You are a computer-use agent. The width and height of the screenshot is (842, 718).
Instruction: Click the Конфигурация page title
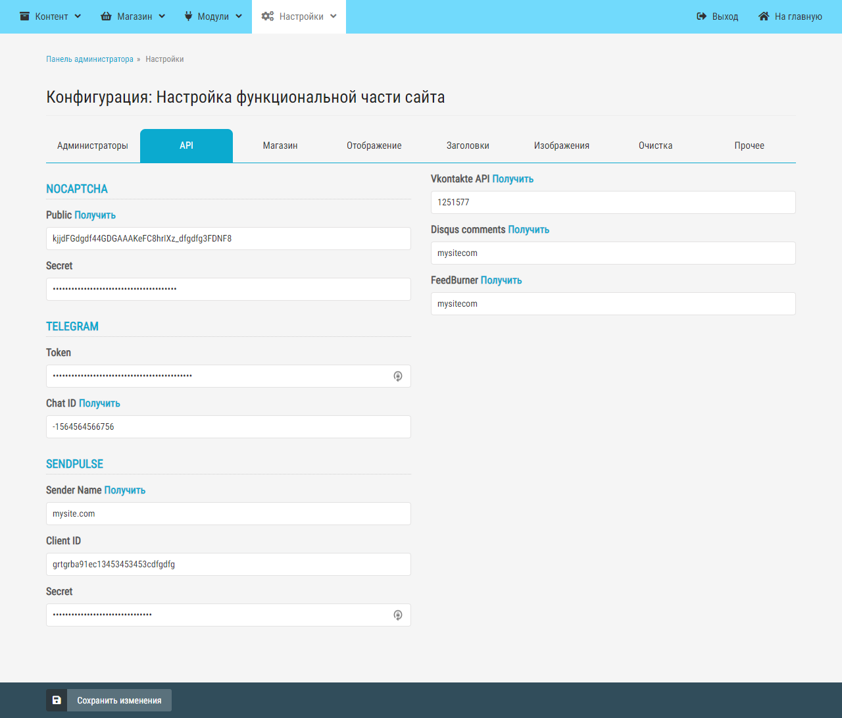click(245, 97)
